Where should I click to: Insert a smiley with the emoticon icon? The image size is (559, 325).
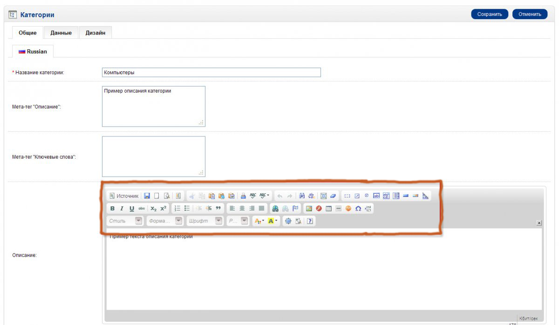click(x=348, y=209)
